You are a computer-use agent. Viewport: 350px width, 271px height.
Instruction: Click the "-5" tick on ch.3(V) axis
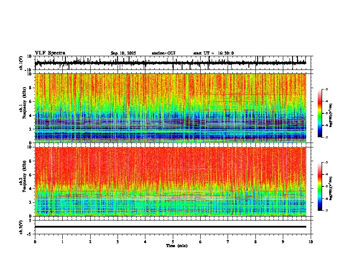coord(30,234)
